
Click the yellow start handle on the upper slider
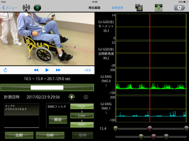pos(115,128)
